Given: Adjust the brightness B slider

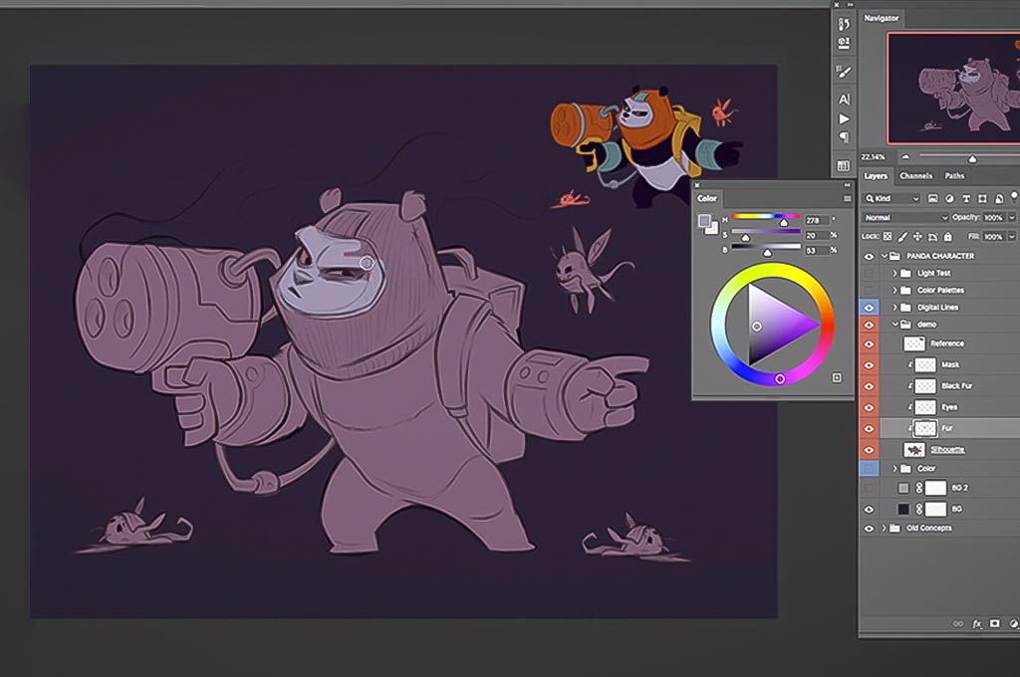Looking at the screenshot, I should point(766,249).
